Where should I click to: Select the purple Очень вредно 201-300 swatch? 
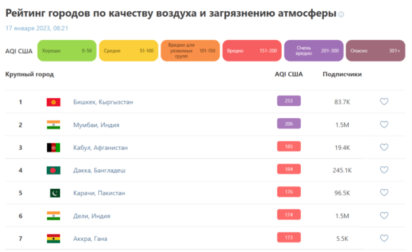click(x=313, y=51)
